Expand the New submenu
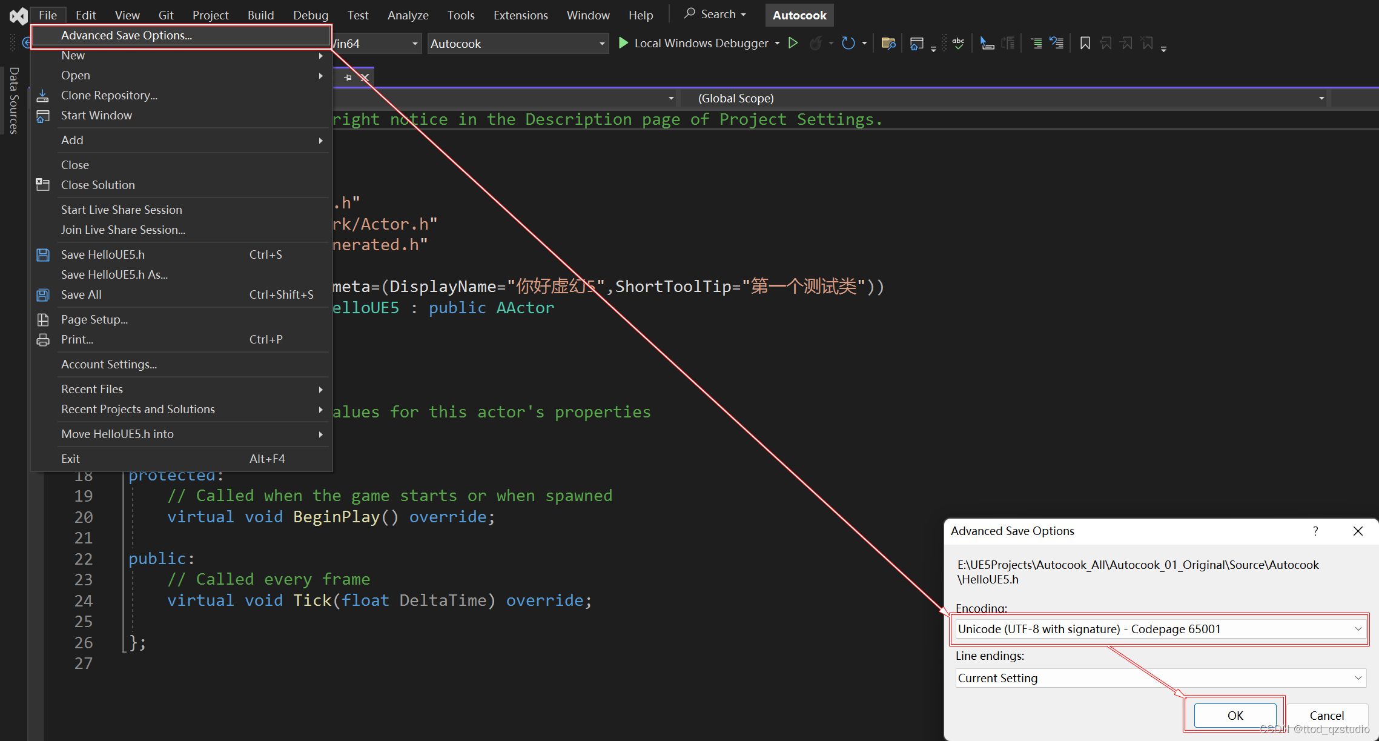This screenshot has height=741, width=1379. point(180,55)
